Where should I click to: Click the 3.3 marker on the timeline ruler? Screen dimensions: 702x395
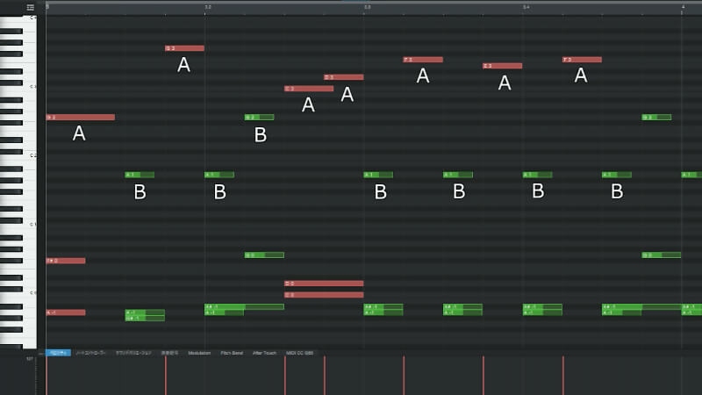click(367, 7)
